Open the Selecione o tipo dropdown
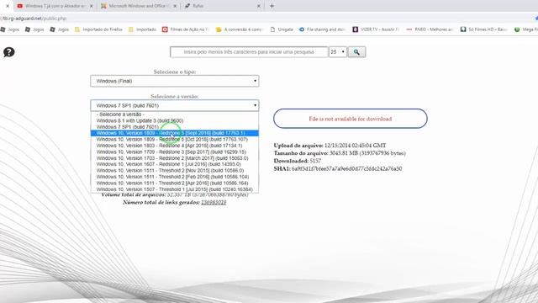The image size is (538, 303). coord(175,81)
